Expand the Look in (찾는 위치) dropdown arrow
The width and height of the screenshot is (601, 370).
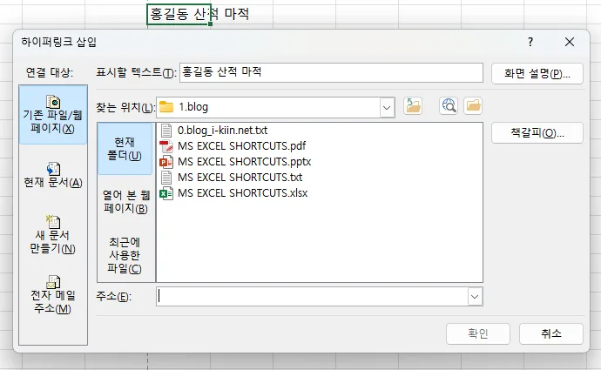pos(387,107)
